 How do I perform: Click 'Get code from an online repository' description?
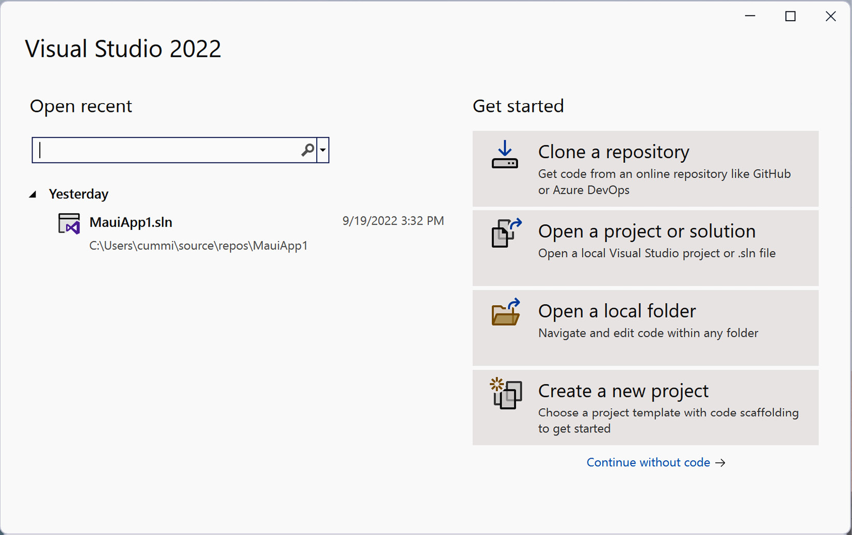(664, 181)
